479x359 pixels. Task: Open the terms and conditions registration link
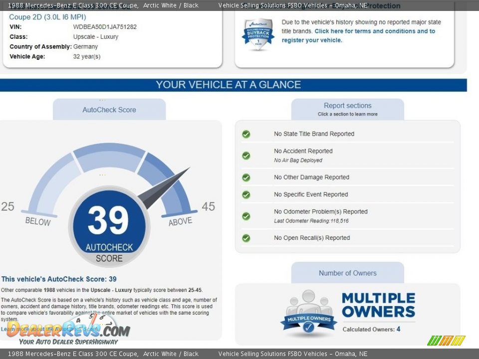[x=358, y=36]
